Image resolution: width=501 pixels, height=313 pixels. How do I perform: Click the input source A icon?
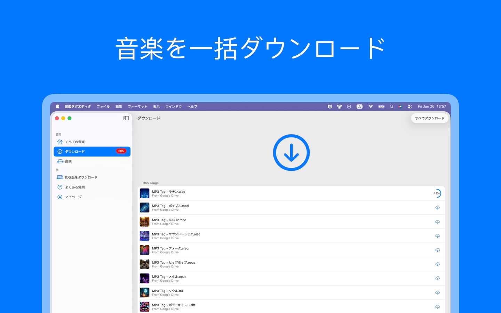click(360, 106)
